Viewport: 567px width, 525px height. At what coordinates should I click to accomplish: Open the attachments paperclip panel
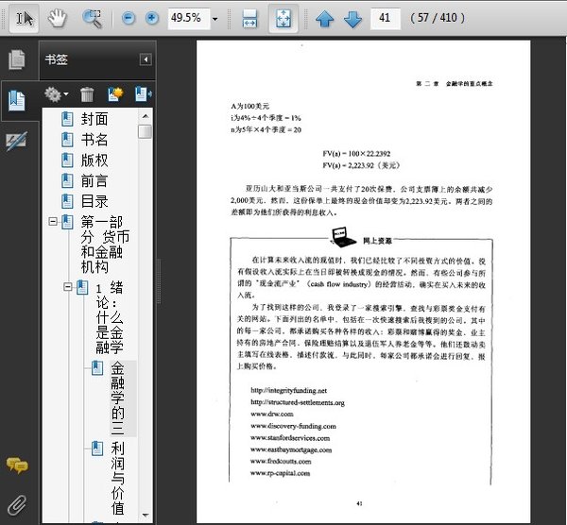tap(16, 502)
